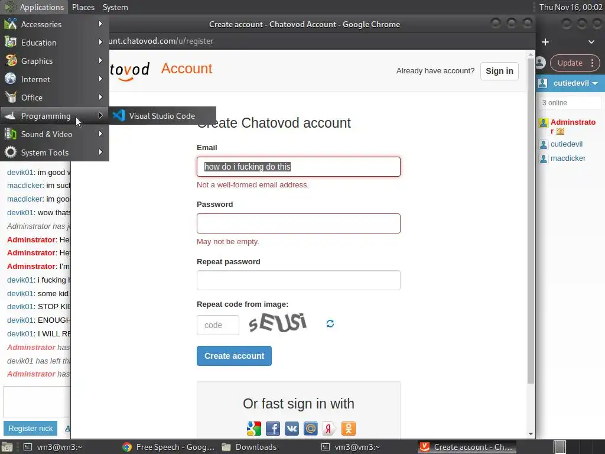Open Chrome's three-dot menu
Image resolution: width=605 pixels, height=454 pixels.
[592, 63]
